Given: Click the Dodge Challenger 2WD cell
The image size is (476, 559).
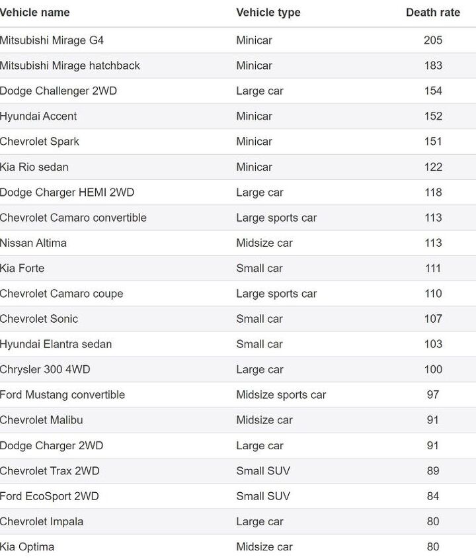Looking at the screenshot, I should [58, 91].
